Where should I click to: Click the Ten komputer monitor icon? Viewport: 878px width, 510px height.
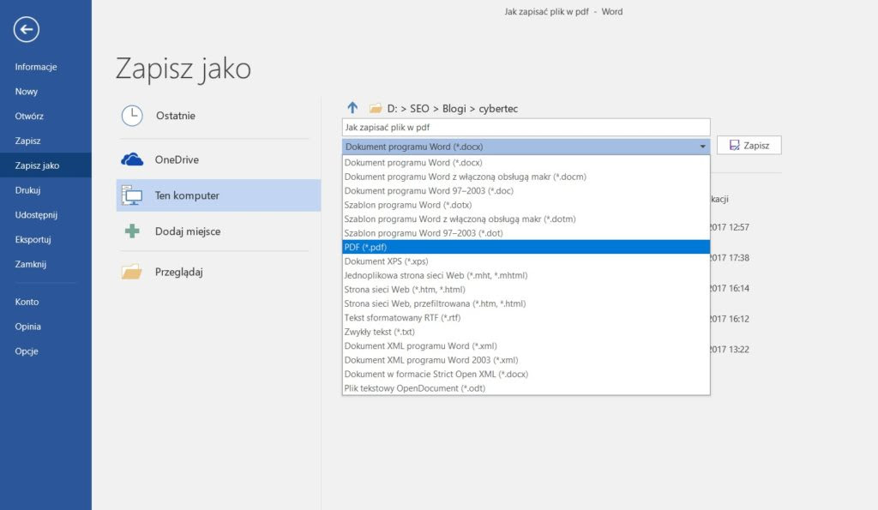132,195
